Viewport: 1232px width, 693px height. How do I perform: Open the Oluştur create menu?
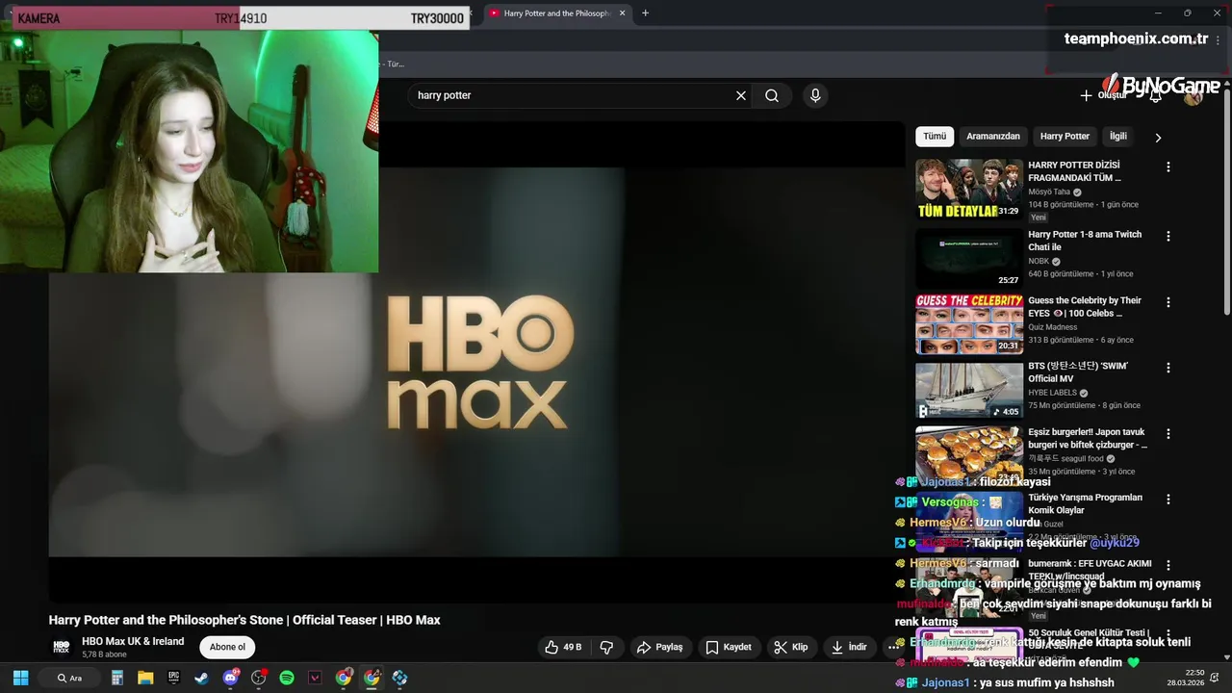[x=1103, y=95]
